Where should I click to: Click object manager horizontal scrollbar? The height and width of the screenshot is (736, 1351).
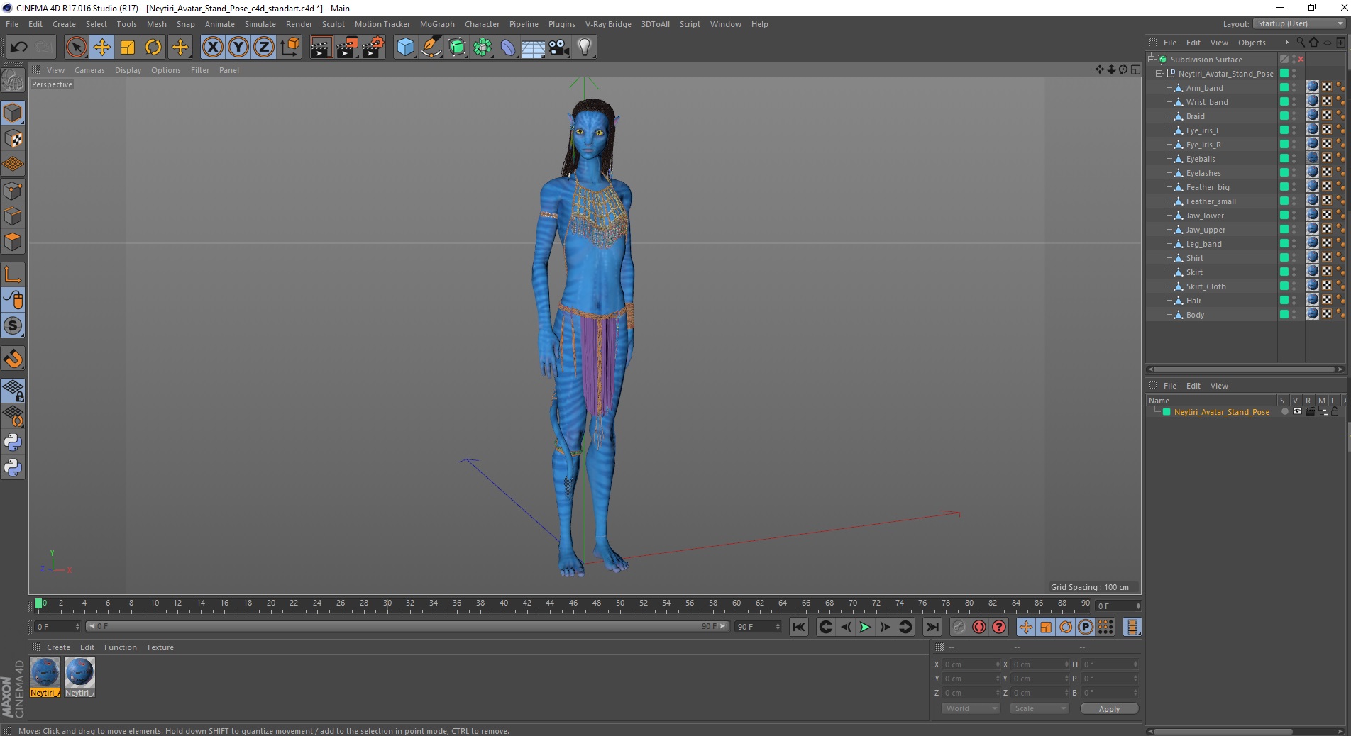[x=1245, y=369]
